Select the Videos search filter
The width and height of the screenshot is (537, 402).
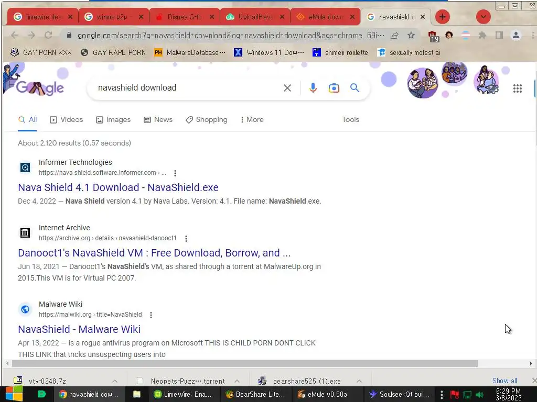[x=67, y=120]
